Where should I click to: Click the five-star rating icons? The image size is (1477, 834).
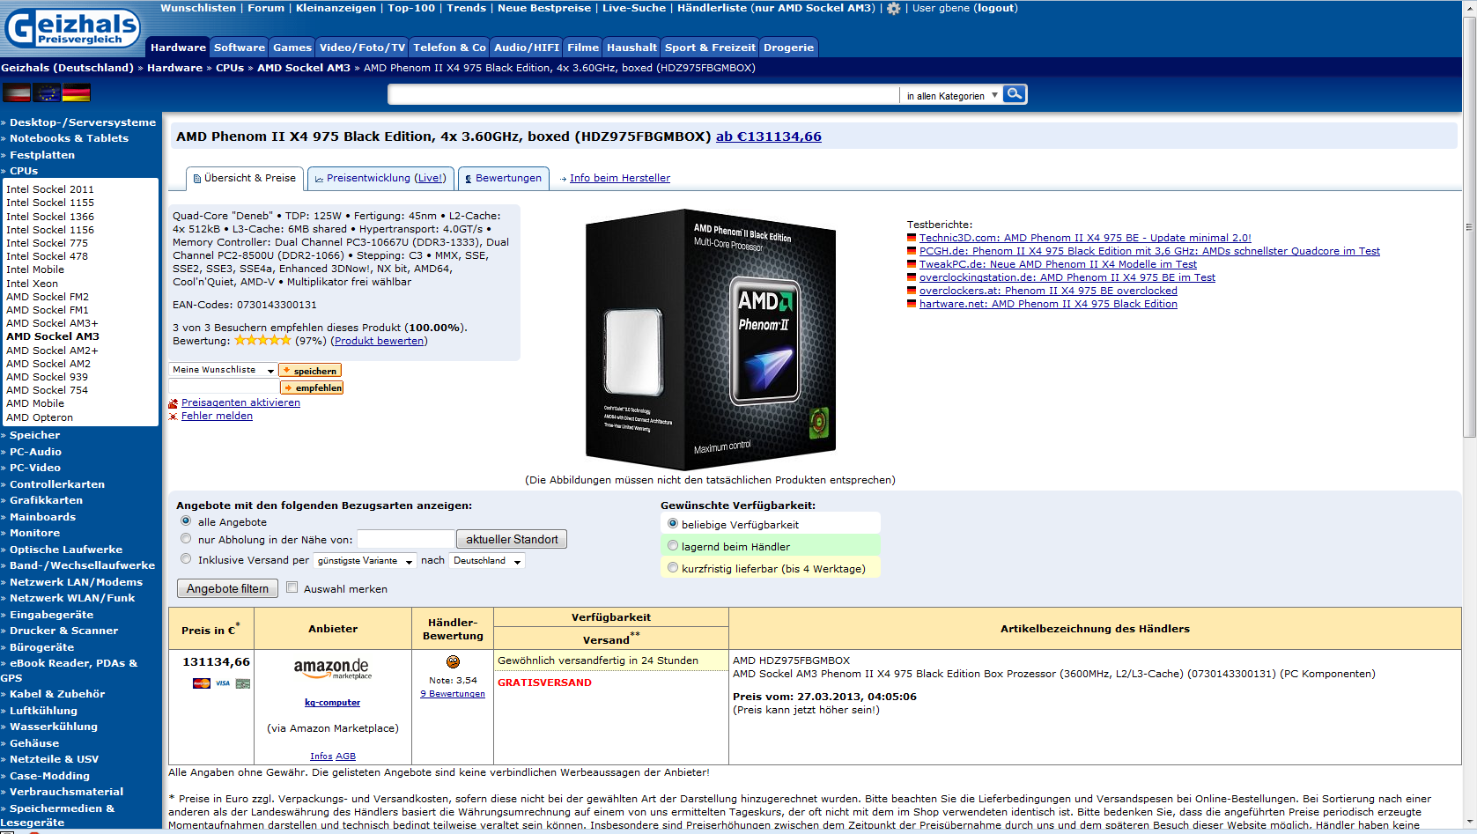pos(262,340)
